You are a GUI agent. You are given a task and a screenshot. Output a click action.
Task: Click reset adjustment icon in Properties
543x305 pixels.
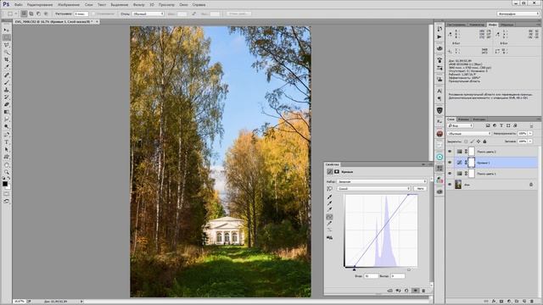(406, 291)
